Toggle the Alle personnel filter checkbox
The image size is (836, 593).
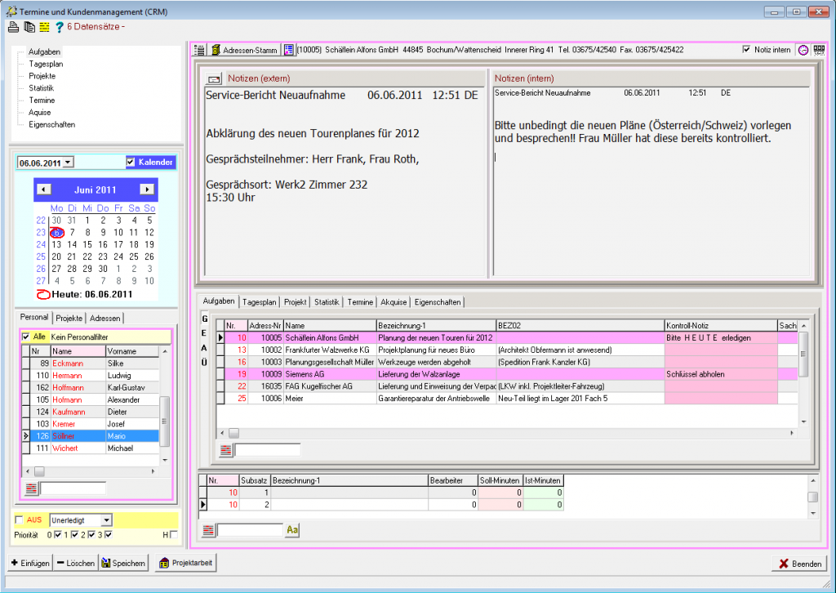[x=25, y=337]
